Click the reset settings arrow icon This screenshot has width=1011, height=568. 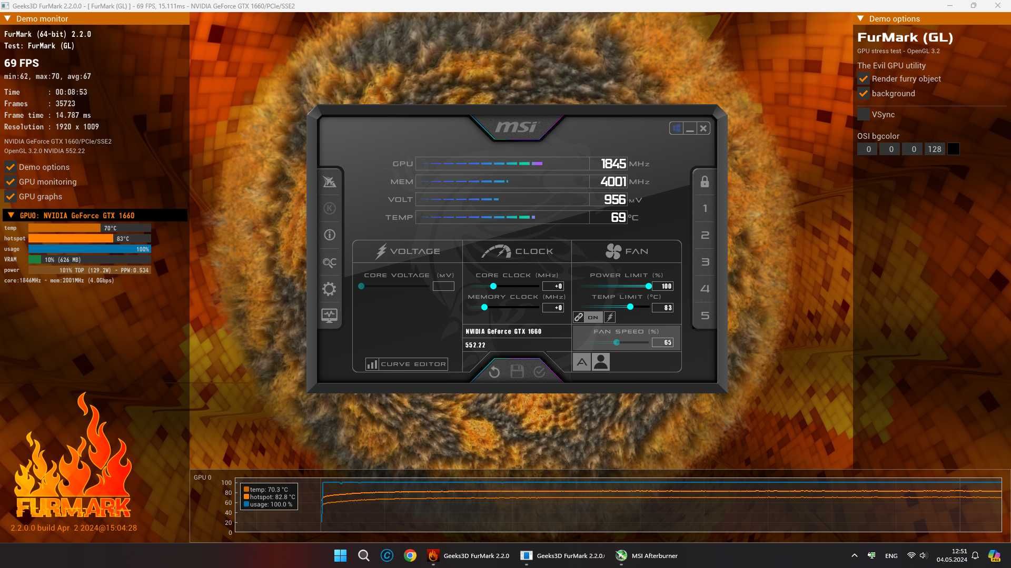(x=494, y=372)
